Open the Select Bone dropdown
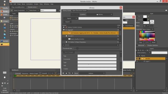 click(x=34, y=10)
